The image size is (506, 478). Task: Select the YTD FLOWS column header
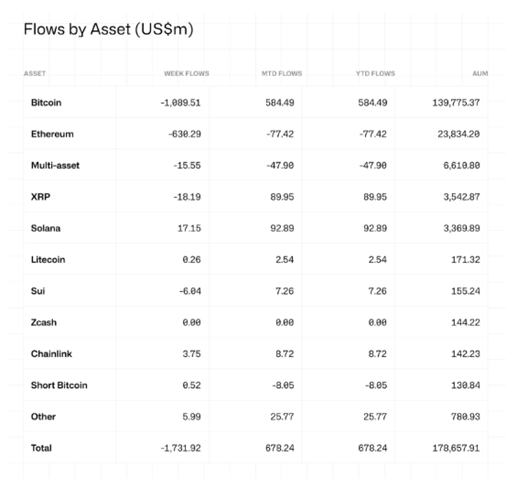[375, 74]
